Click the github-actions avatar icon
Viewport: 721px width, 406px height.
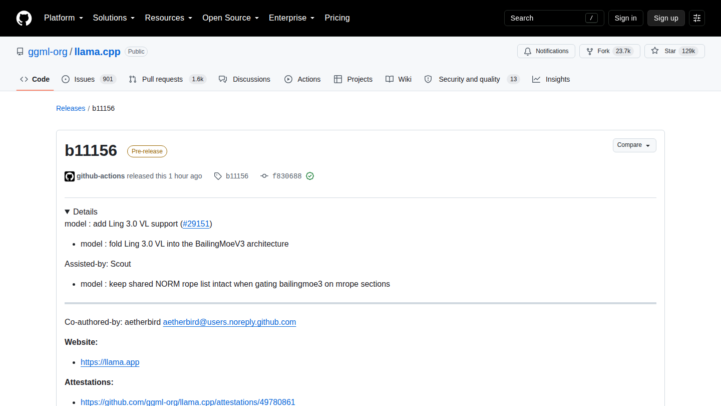(x=70, y=176)
